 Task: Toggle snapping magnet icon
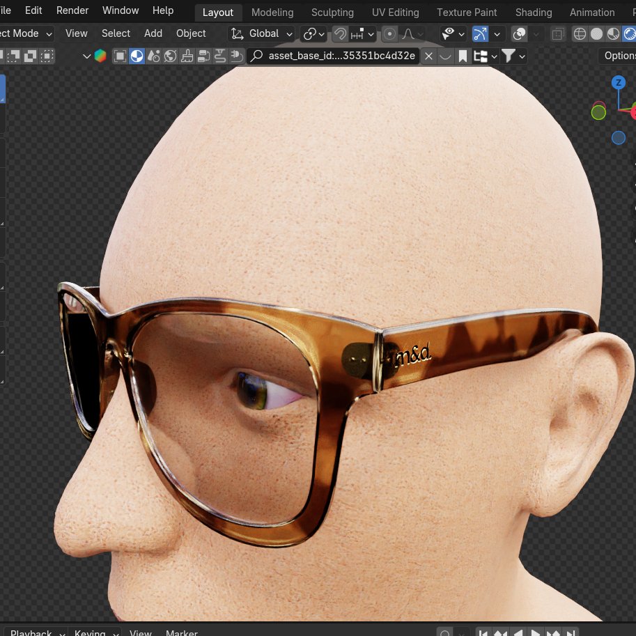pyautogui.click(x=341, y=34)
